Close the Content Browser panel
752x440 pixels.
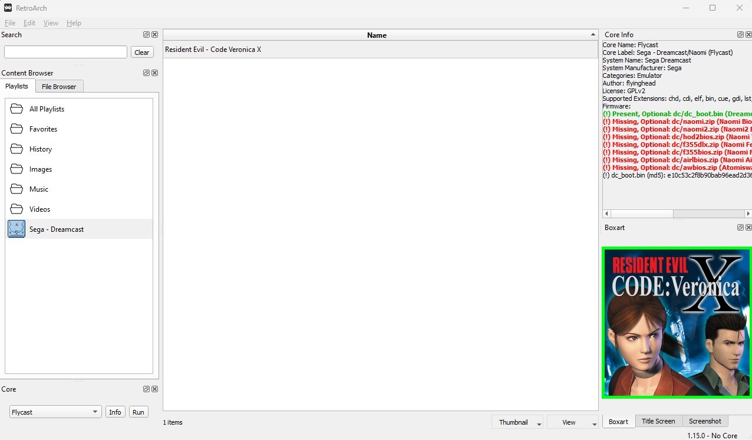[x=154, y=73]
